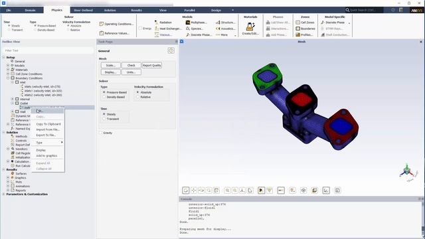Click the Display... mesh button
This screenshot has width=425, height=239.
click(111, 72)
